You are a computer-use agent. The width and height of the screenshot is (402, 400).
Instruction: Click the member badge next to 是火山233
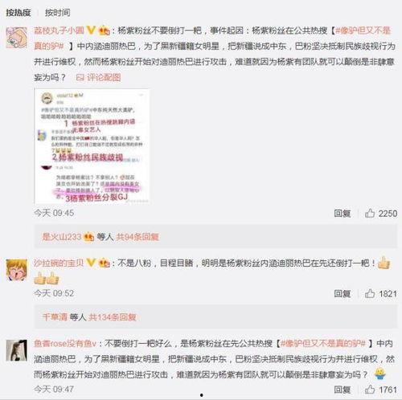(88, 237)
